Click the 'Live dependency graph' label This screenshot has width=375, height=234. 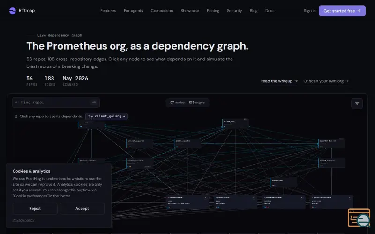[x=60, y=35]
